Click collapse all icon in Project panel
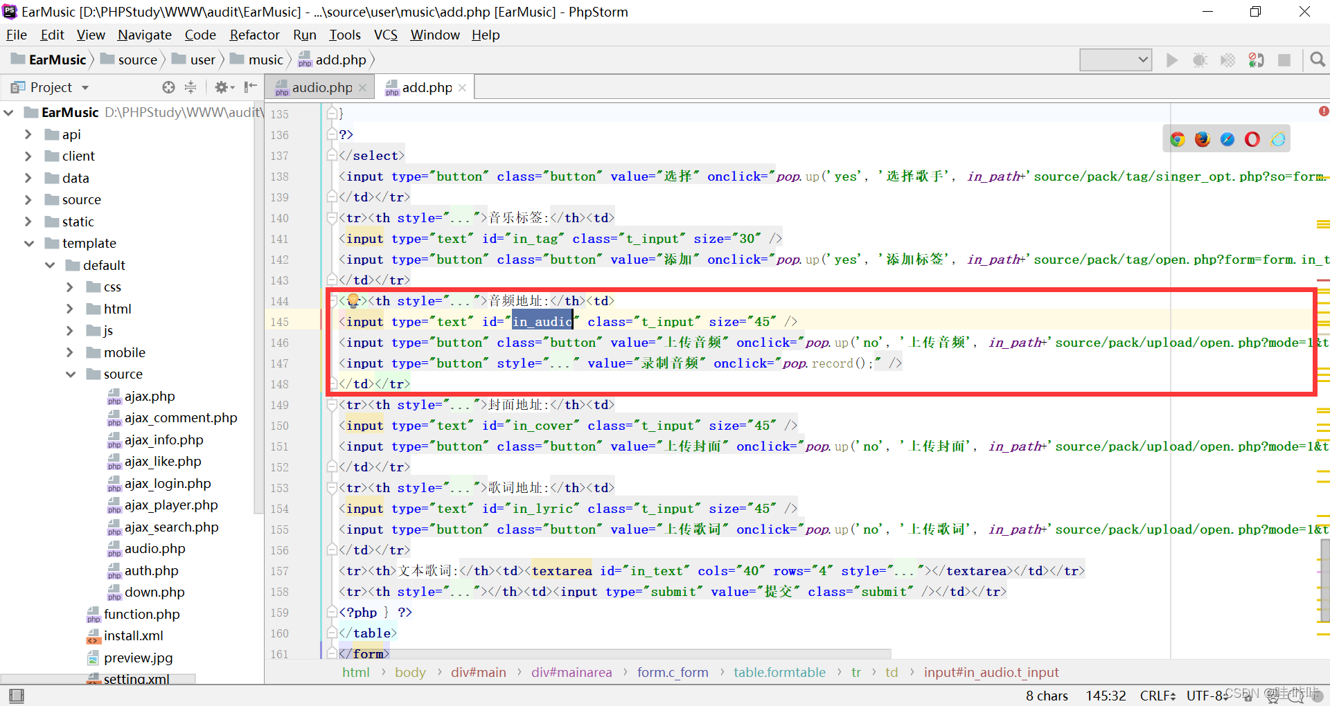 (x=190, y=87)
